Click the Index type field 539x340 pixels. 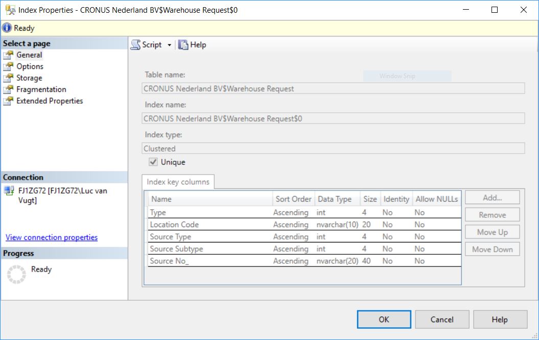[x=333, y=149]
